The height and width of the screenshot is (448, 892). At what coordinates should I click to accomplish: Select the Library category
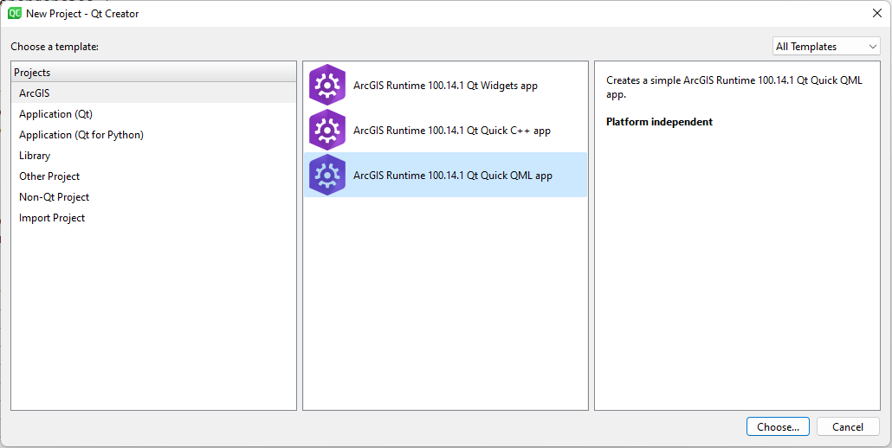pyautogui.click(x=153, y=156)
